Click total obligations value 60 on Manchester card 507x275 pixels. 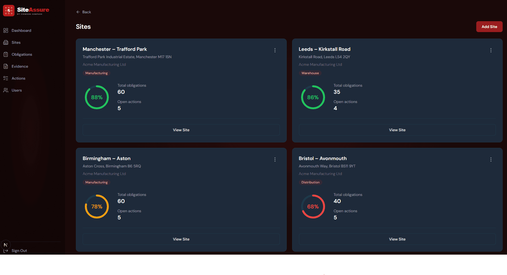point(121,92)
